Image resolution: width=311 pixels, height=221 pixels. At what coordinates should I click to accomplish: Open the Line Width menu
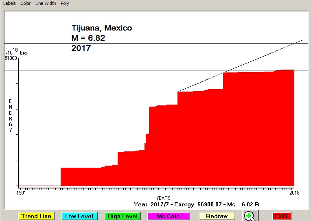coord(46,3)
